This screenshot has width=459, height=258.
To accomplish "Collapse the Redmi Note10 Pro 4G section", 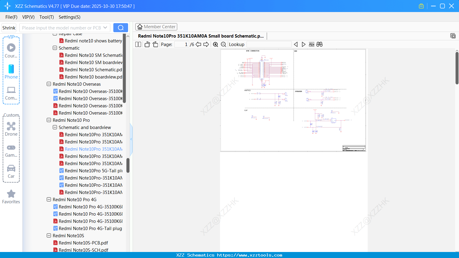I will (49, 199).
